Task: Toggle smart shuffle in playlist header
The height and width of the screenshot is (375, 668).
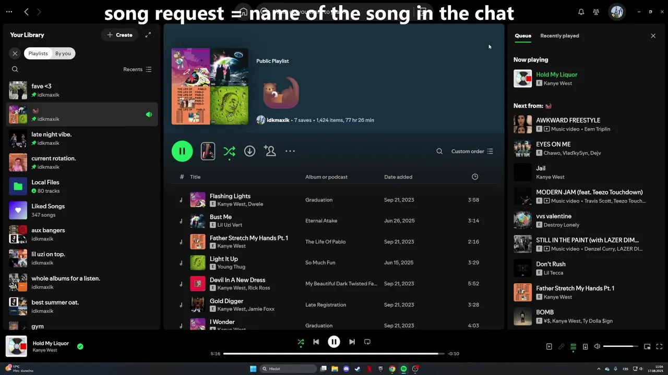Action: tap(229, 151)
